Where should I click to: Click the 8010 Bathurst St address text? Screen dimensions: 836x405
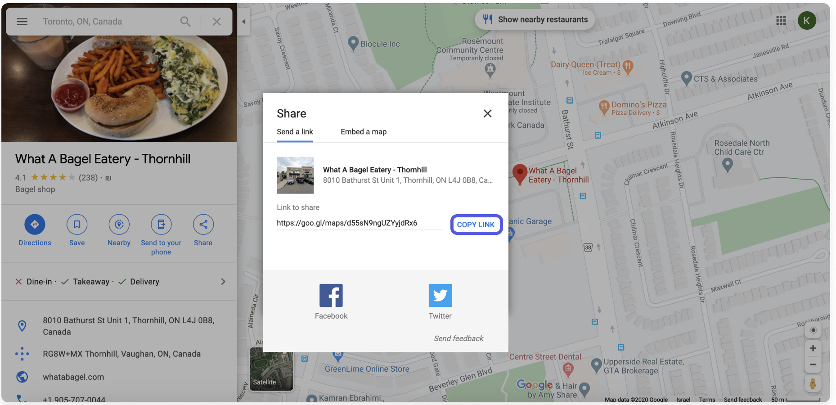click(128, 326)
